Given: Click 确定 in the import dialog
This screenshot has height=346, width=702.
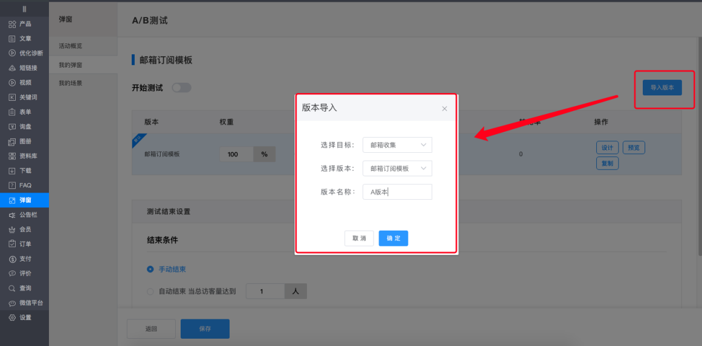Looking at the screenshot, I should point(393,239).
